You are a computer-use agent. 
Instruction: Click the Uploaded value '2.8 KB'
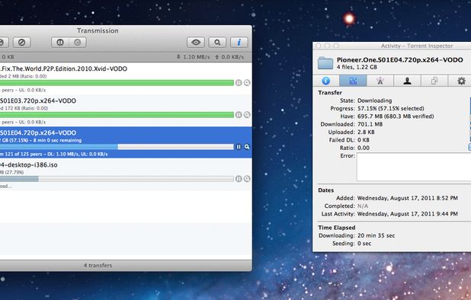[366, 132]
